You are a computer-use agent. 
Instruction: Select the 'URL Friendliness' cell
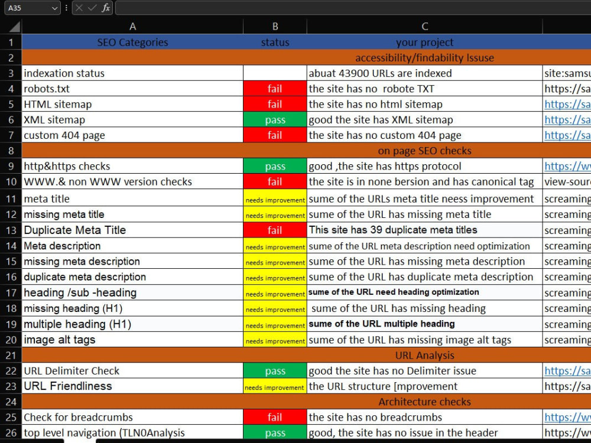click(132, 386)
